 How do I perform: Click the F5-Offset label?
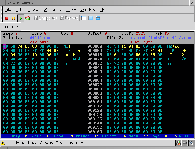coord(106,136)
